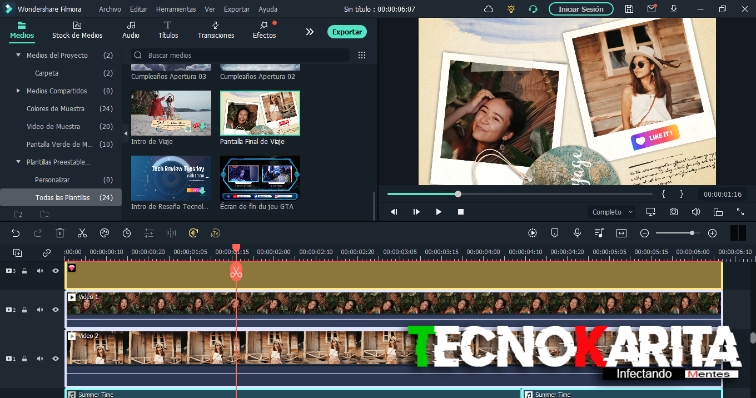Switch to the Transiciones tab
Image resolution: width=756 pixels, height=398 pixels.
click(x=216, y=30)
